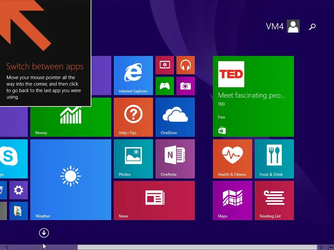
Task: Open the Food & Drink tile
Action: (274, 159)
